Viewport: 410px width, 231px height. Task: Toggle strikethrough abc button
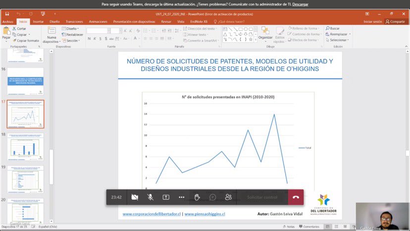[111, 39]
